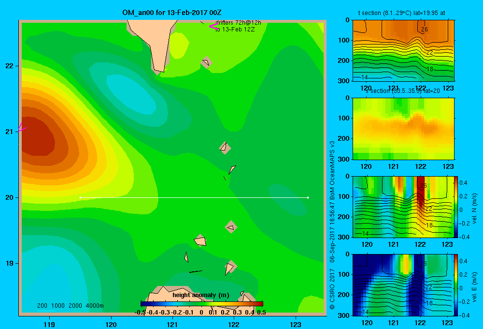Click the 'vel. N (m/s)' axis label
Viewport: 483px width, 329px height.
(474, 209)
